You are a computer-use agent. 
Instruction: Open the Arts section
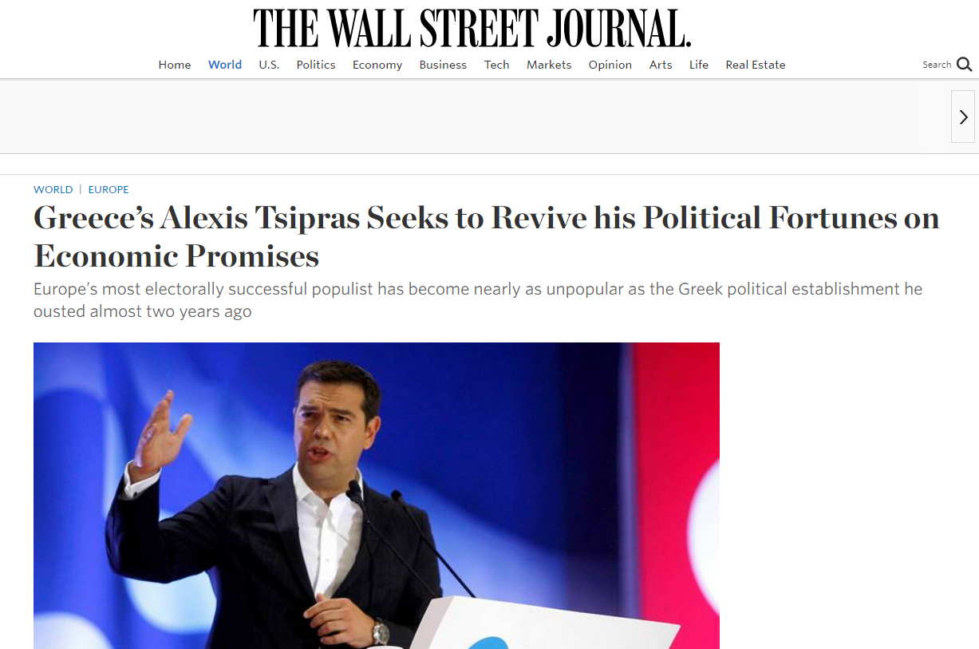pos(661,65)
